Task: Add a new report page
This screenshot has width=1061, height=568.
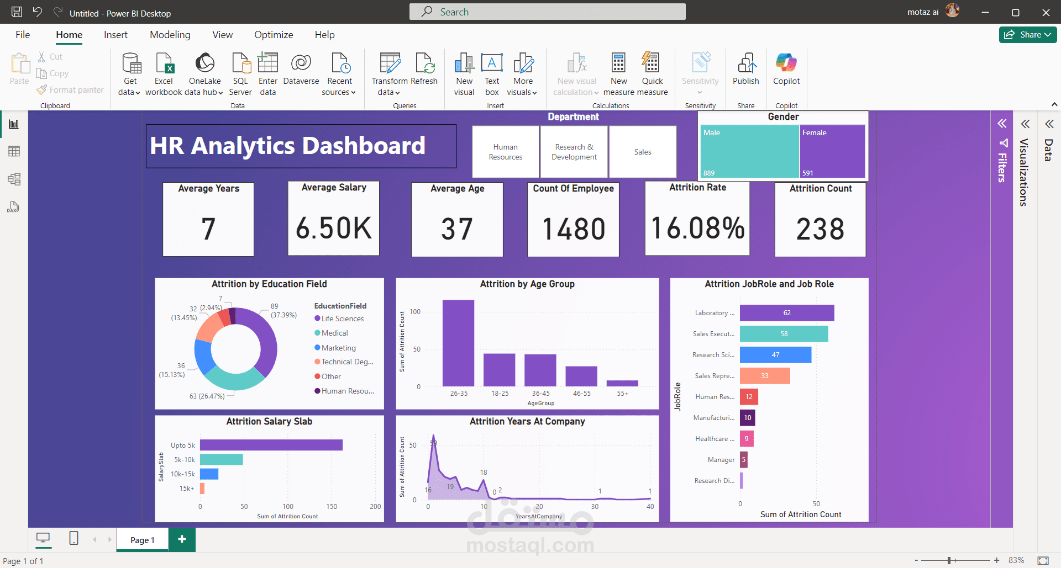Action: point(182,539)
